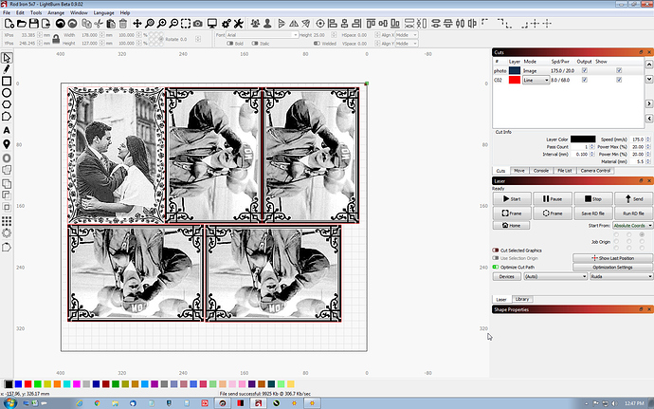
Task: Toggle Bold font switch
Action: 229,44
